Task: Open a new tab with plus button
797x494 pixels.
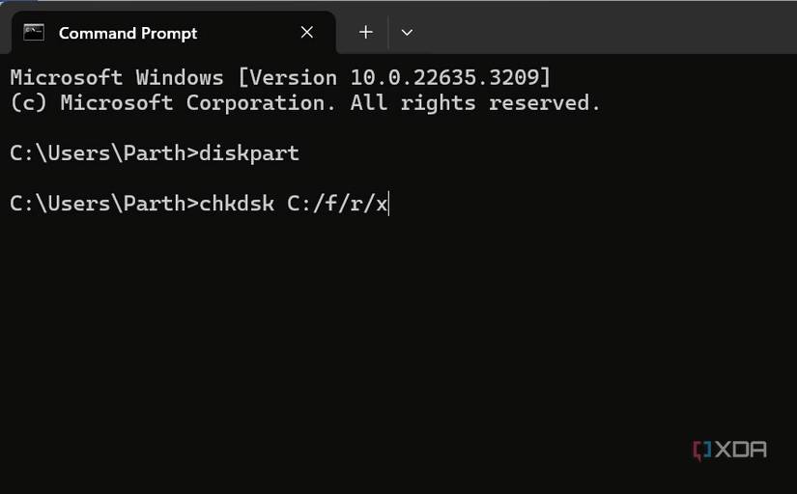Action: [365, 33]
